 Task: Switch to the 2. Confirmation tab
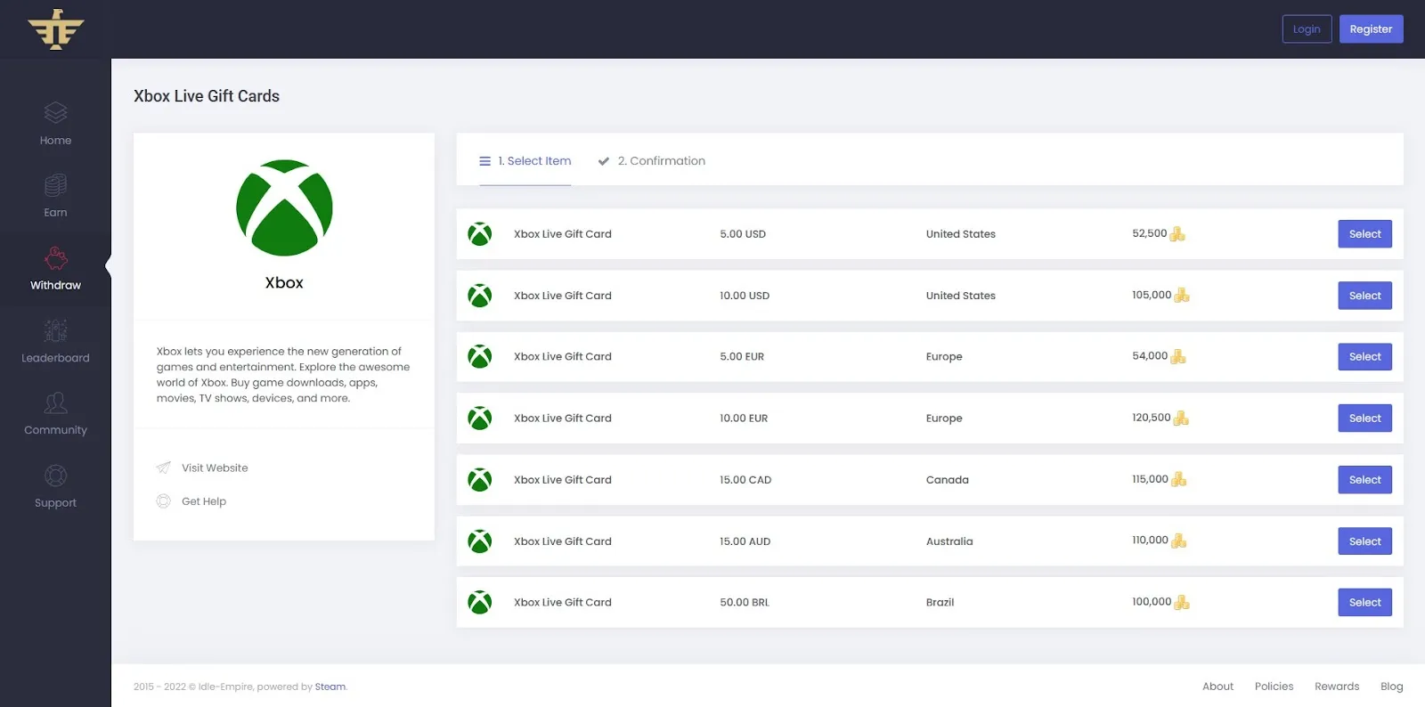[x=652, y=161]
